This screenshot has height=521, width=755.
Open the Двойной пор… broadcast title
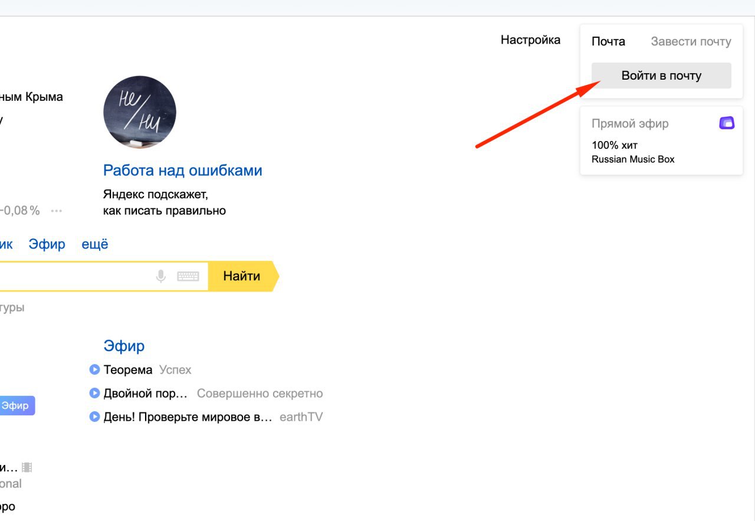(146, 394)
